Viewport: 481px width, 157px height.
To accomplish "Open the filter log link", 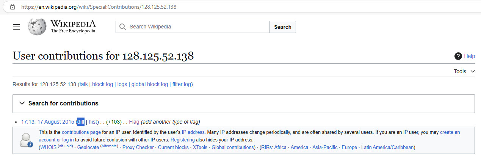I will point(182,84).
